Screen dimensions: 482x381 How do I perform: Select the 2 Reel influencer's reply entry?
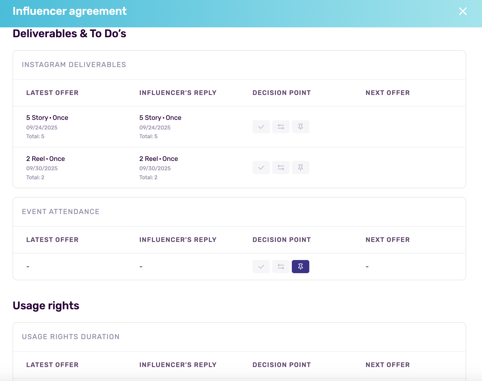point(158,159)
